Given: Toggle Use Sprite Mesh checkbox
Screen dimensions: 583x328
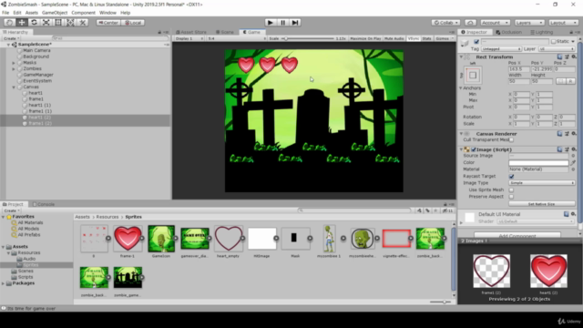Looking at the screenshot, I should pyautogui.click(x=512, y=190).
